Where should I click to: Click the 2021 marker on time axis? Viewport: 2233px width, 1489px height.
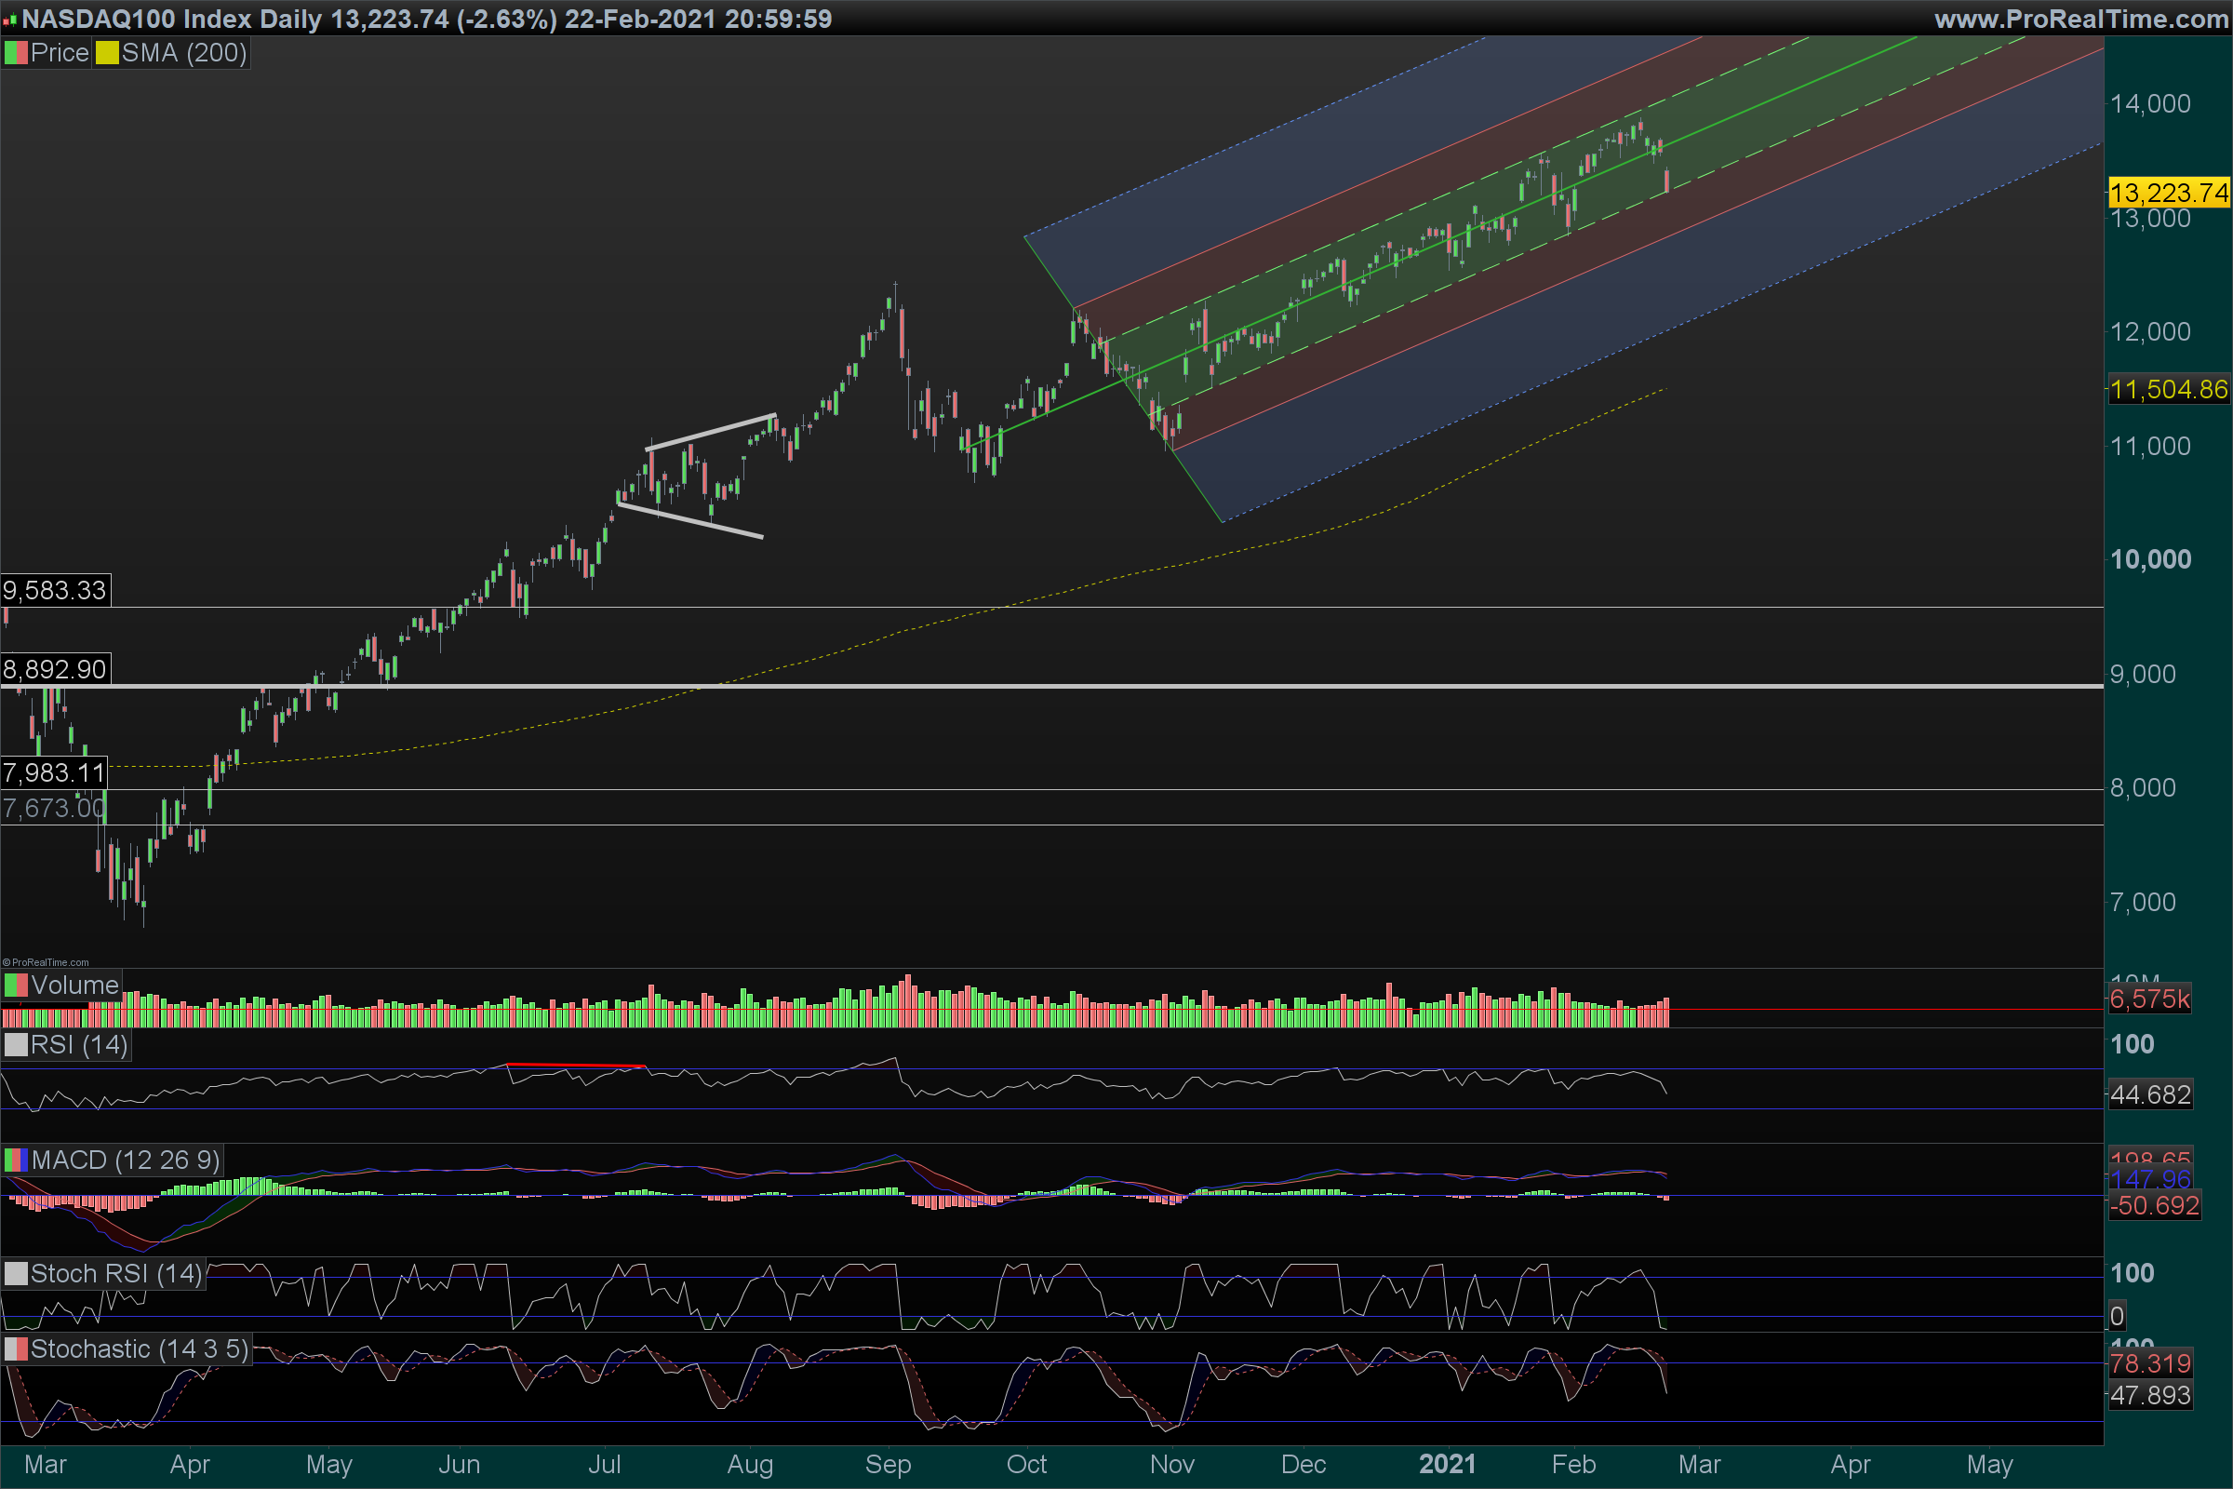[x=1447, y=1464]
